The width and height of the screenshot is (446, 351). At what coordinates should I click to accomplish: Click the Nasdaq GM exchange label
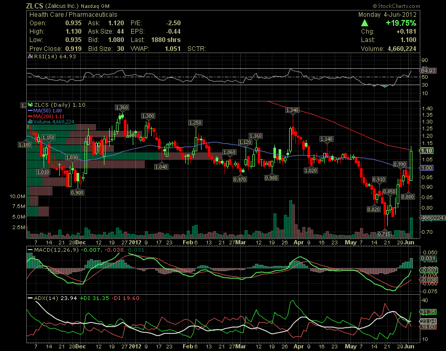coord(95,6)
